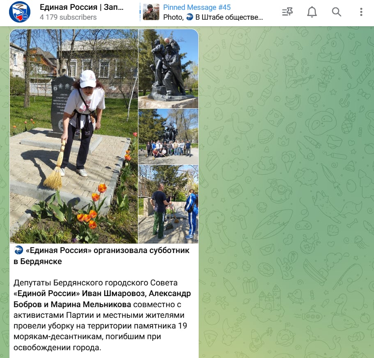The height and width of the screenshot is (358, 374).
Task: Open channel info via Единая Россия title
Action: [82, 7]
